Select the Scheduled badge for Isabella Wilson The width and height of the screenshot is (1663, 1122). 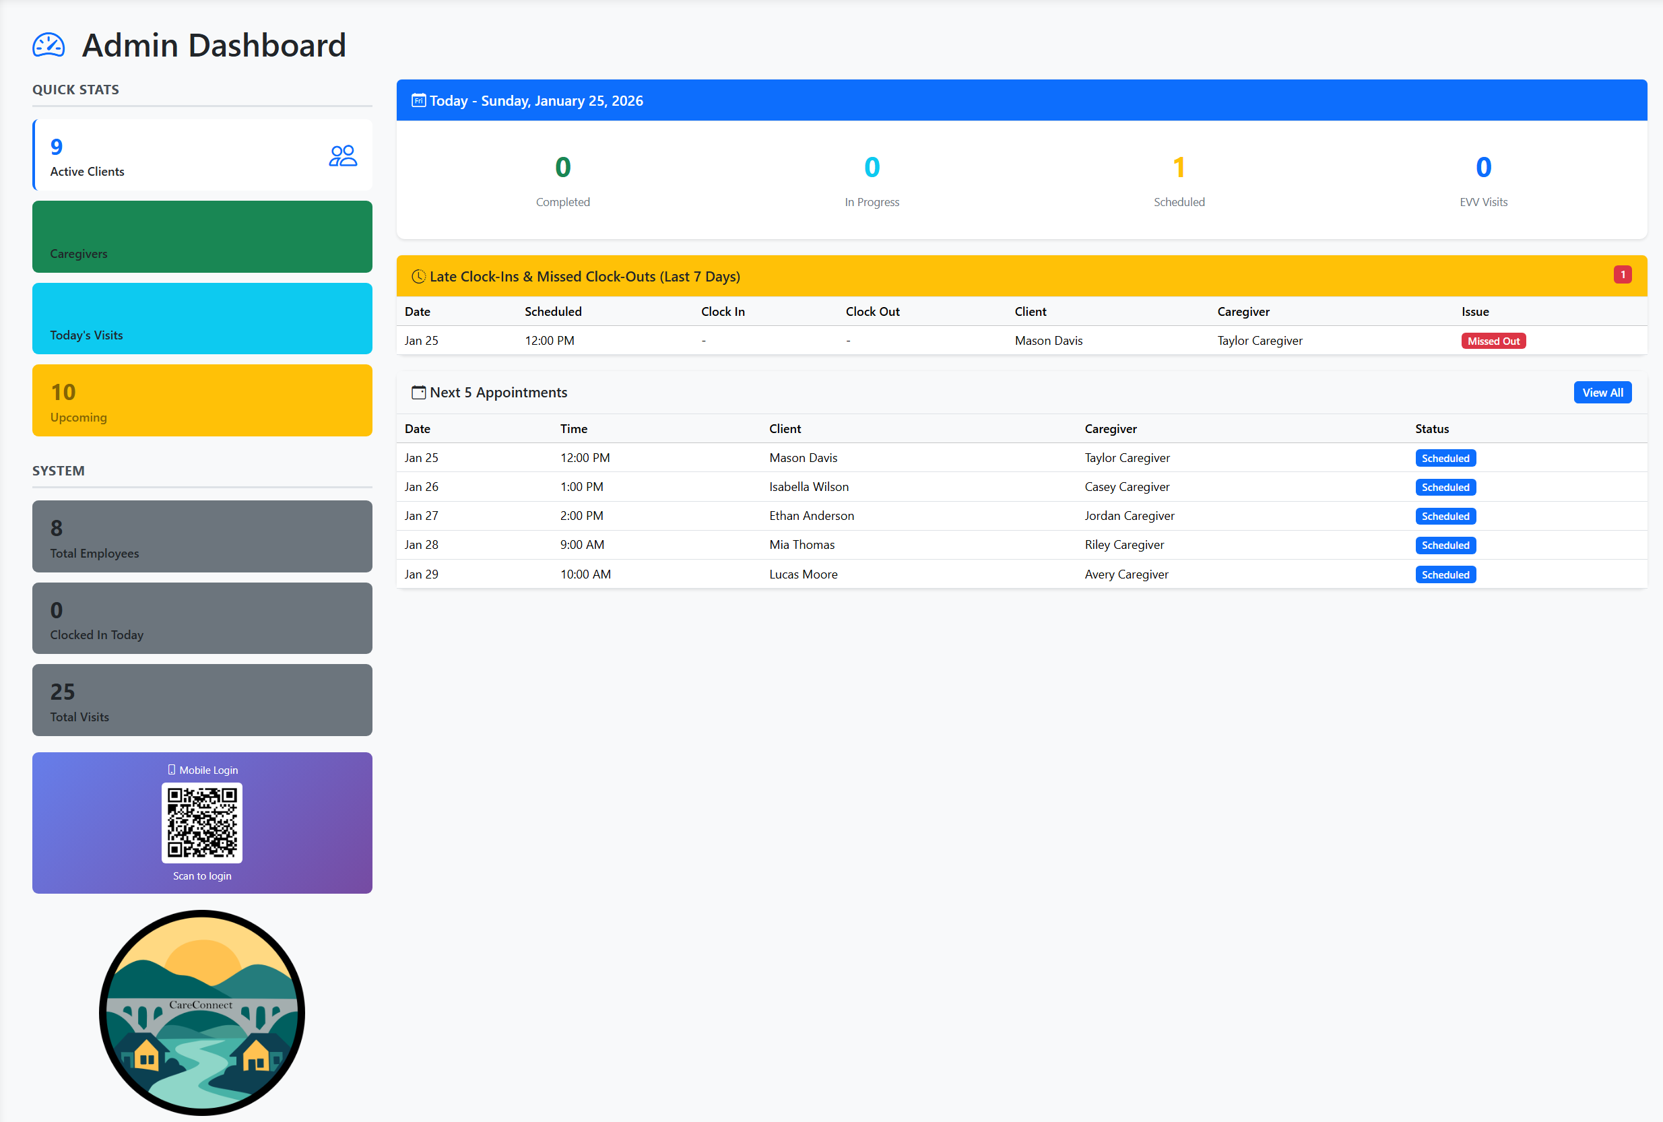[x=1445, y=486]
